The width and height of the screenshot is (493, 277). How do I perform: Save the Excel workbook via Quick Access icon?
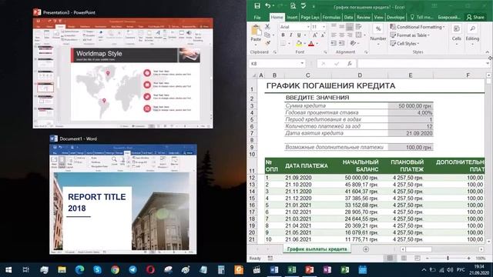[x=257, y=5]
